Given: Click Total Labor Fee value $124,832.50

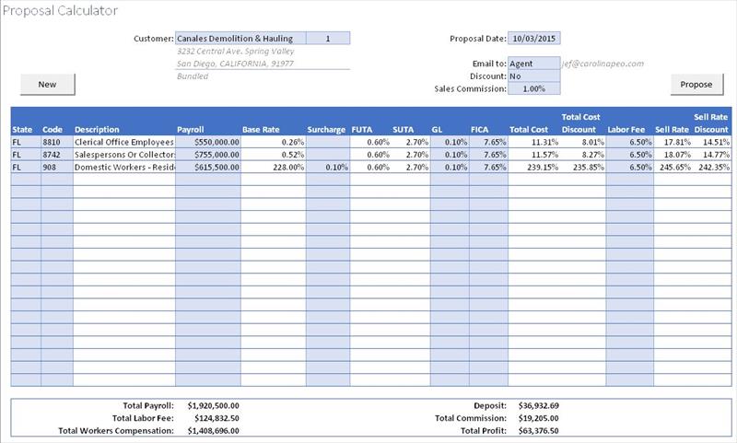Looking at the screenshot, I should pos(216,418).
